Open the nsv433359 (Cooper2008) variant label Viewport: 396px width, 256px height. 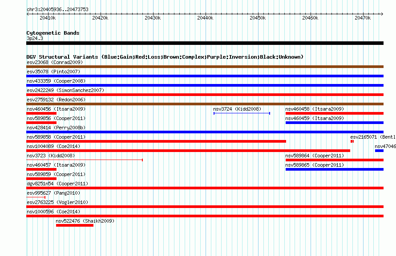56,81
